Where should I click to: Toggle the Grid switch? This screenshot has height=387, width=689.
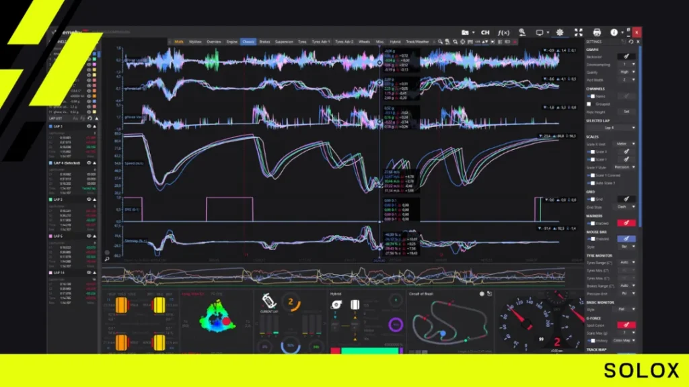(x=591, y=199)
